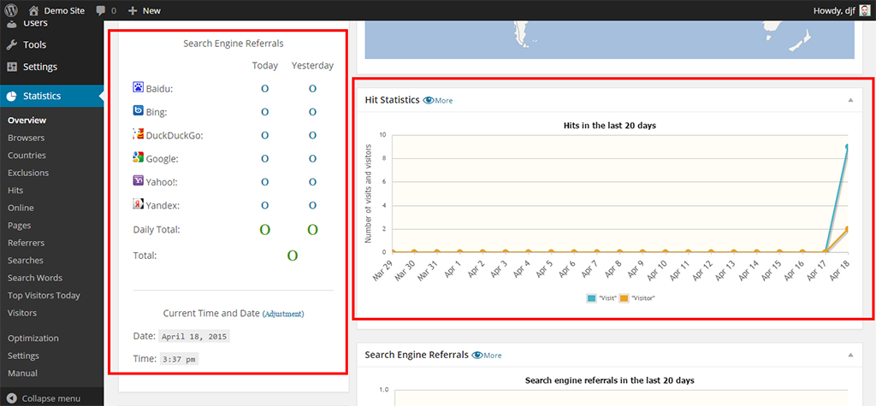This screenshot has width=876, height=406.
Task: Click the world map widget
Action: point(609,39)
